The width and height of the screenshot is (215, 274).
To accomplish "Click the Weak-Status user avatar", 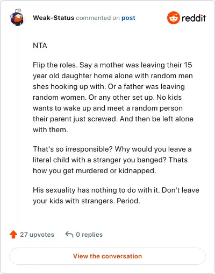I will point(17,18).
